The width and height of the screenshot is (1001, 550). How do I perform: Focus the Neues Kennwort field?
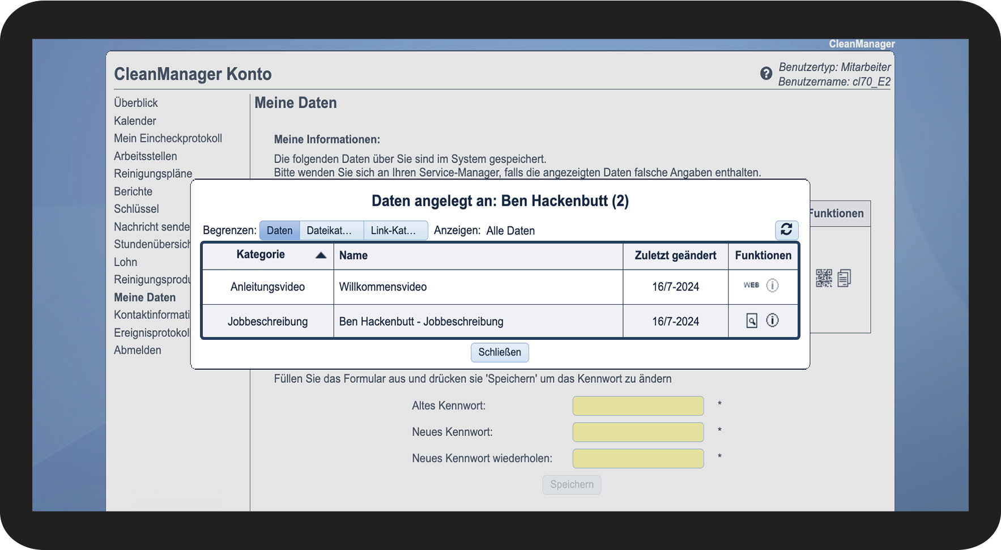(x=638, y=432)
